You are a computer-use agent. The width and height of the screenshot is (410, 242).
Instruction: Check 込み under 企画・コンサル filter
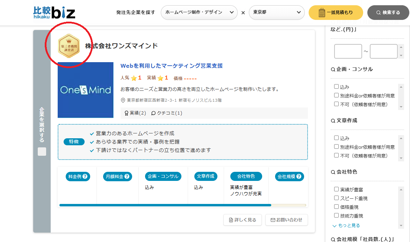336,87
